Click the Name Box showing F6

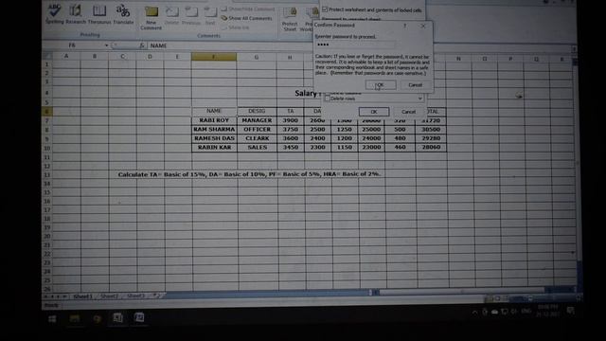72,45
